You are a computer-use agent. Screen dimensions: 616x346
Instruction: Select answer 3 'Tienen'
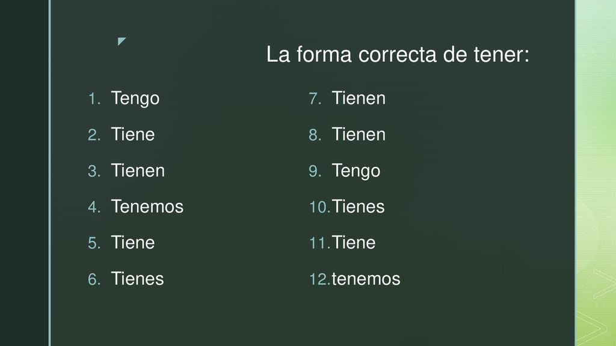[138, 171]
